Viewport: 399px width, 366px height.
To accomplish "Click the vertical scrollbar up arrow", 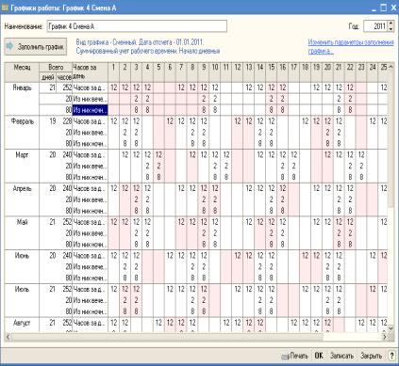I will 391,67.
